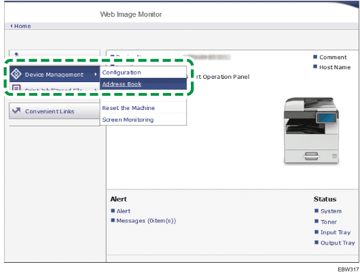Viewport: 360px width, 273px height.
Task: Click the bullet beside Host Name
Action: coord(315,67)
